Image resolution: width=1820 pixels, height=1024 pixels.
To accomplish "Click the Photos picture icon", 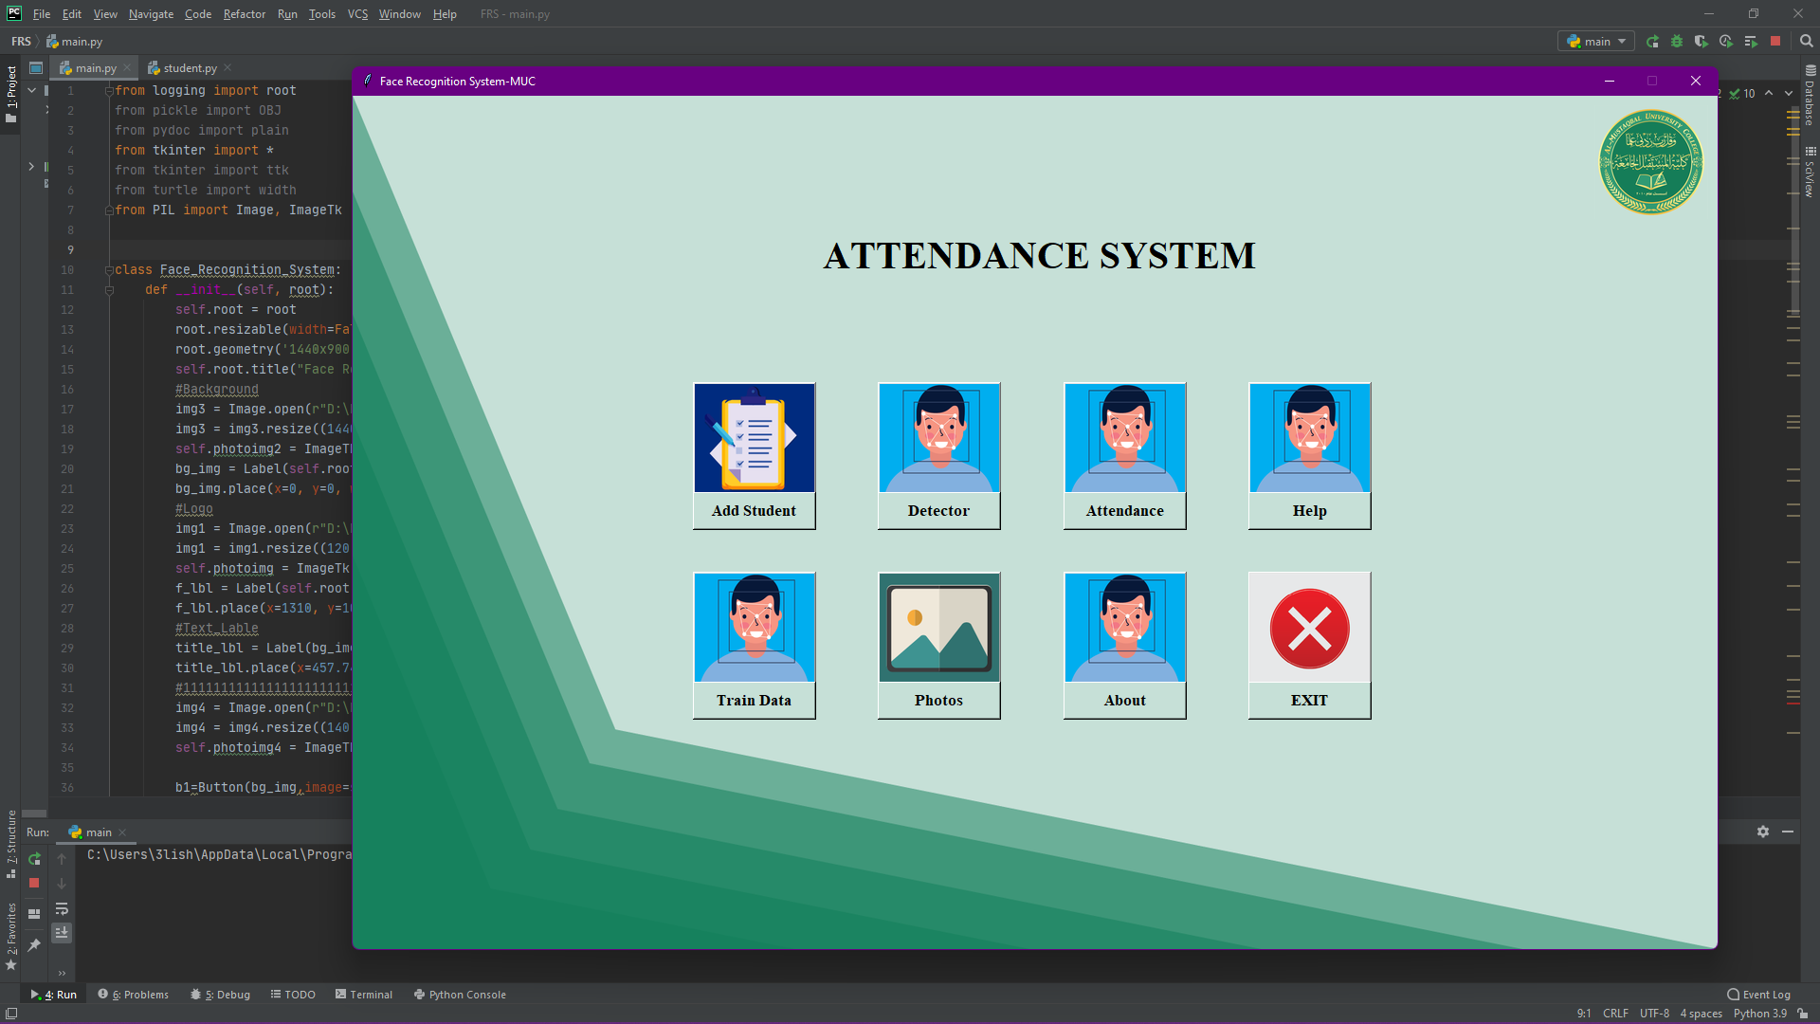I will (938, 628).
